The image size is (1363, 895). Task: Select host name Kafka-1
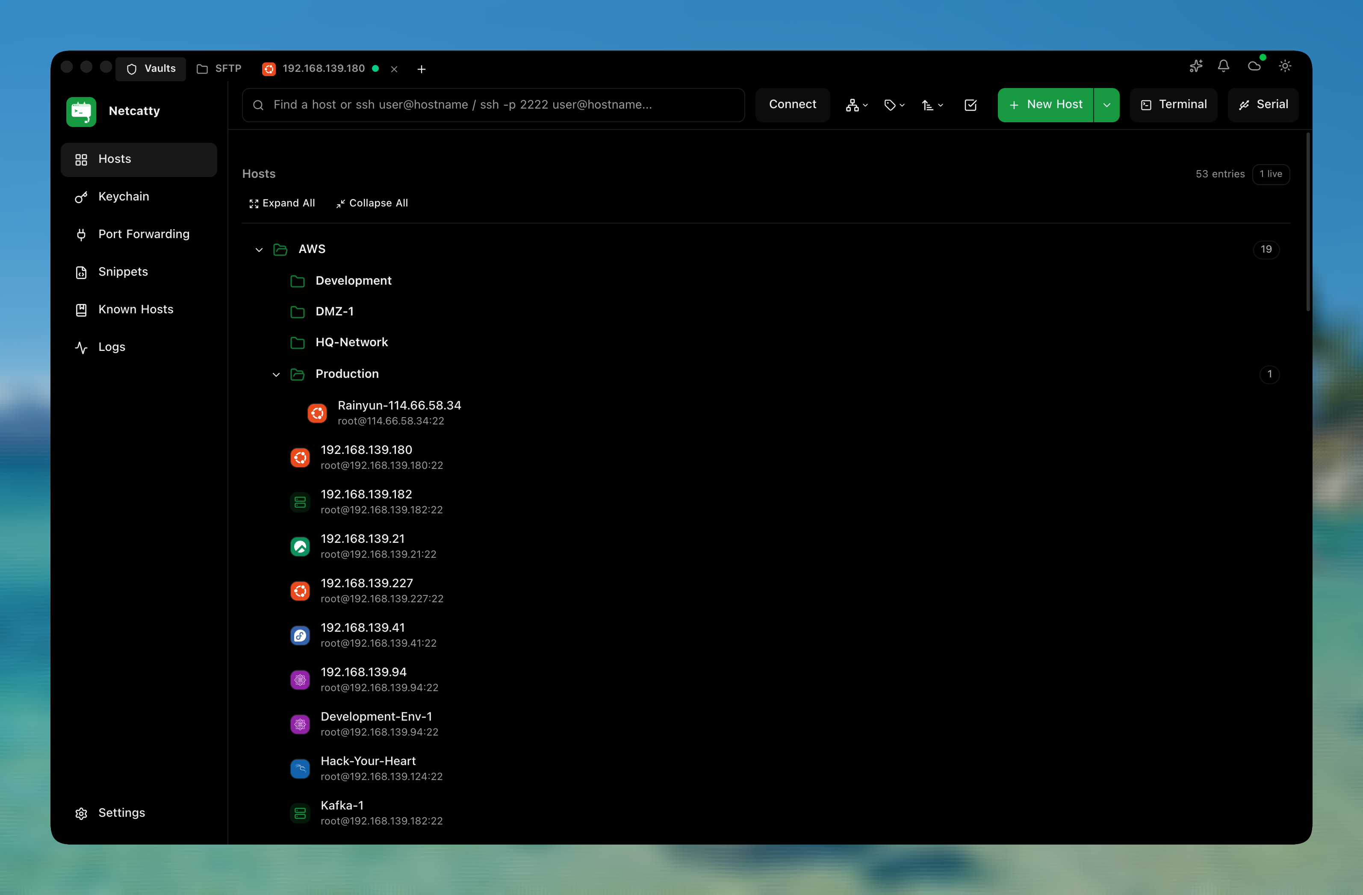coord(342,806)
